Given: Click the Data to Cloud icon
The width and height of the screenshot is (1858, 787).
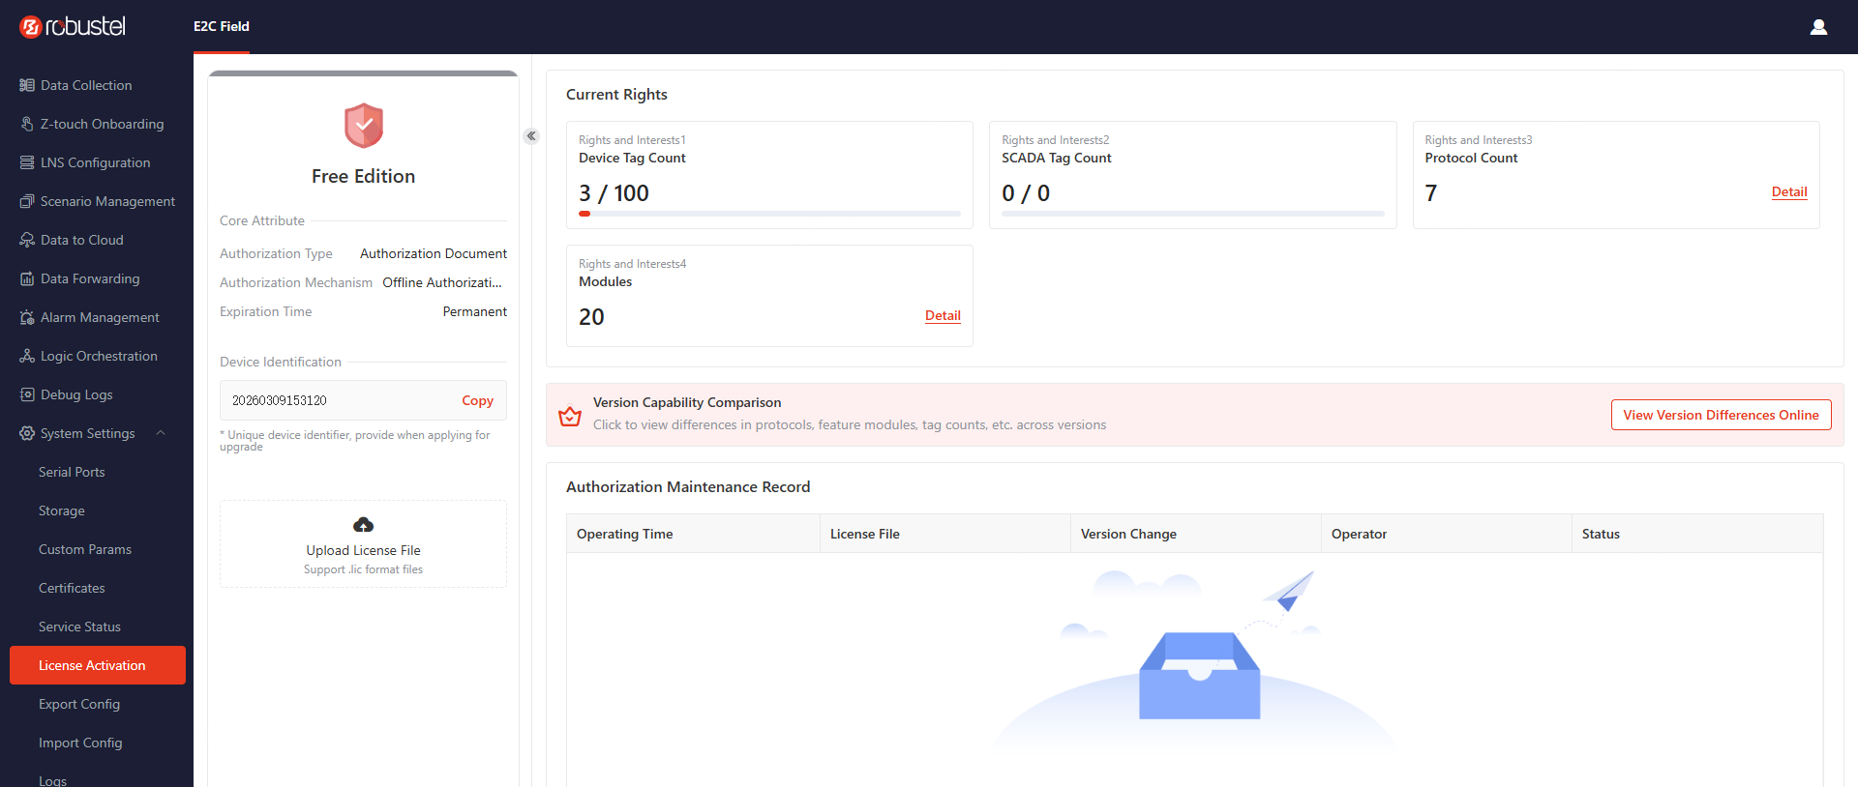Looking at the screenshot, I should pyautogui.click(x=27, y=240).
